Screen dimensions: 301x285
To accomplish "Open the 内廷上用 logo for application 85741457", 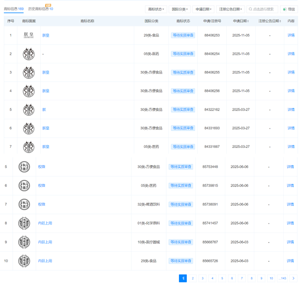I will tap(24, 223).
